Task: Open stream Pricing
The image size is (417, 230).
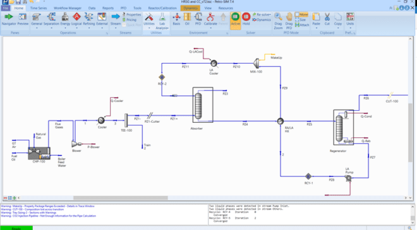Action: point(130,20)
